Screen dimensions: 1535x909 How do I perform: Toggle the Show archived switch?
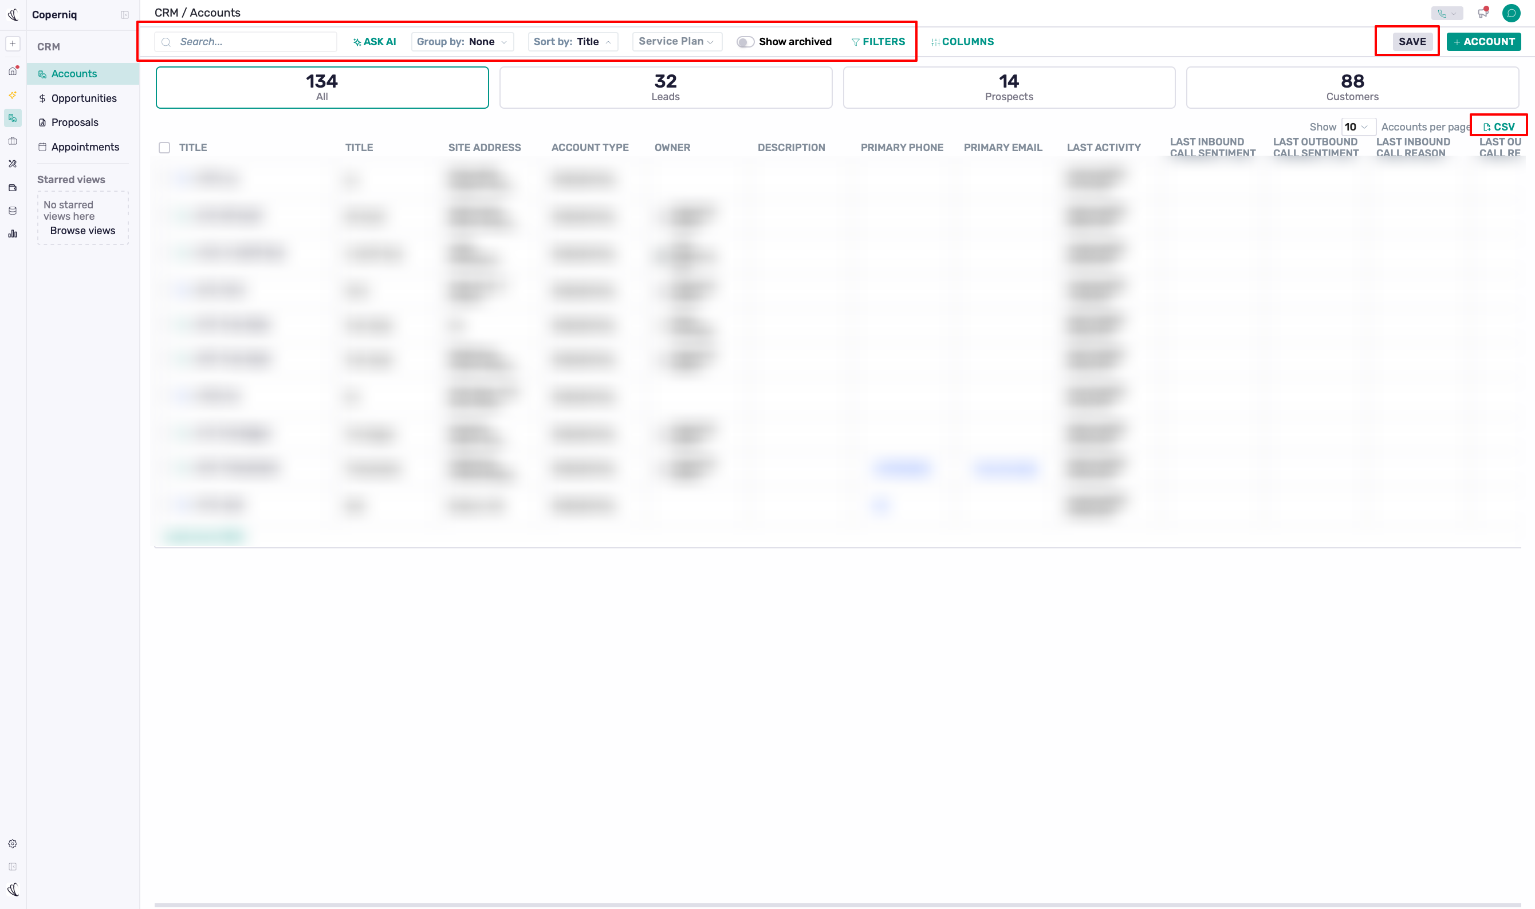[x=745, y=42]
